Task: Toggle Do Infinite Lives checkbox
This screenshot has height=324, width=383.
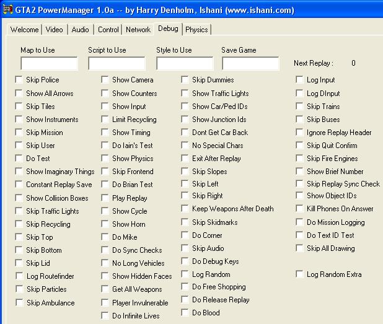Action: (105, 316)
